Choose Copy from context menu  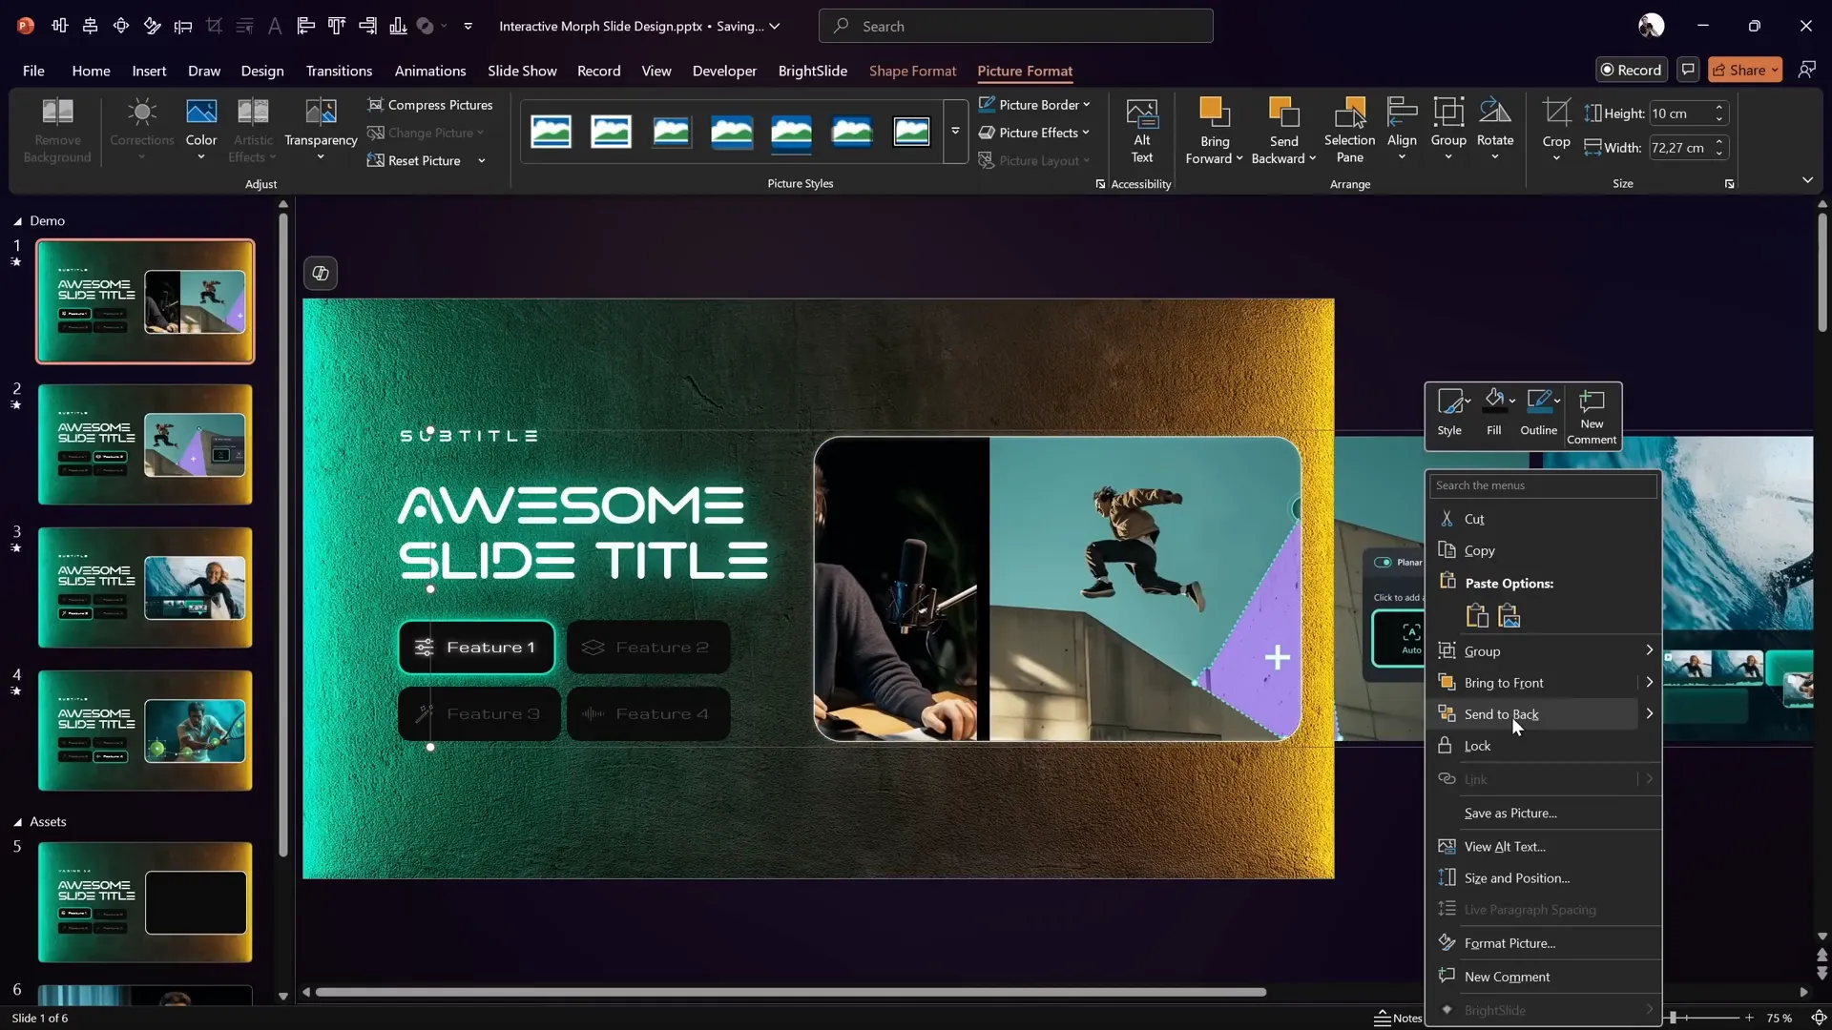coord(1544,550)
